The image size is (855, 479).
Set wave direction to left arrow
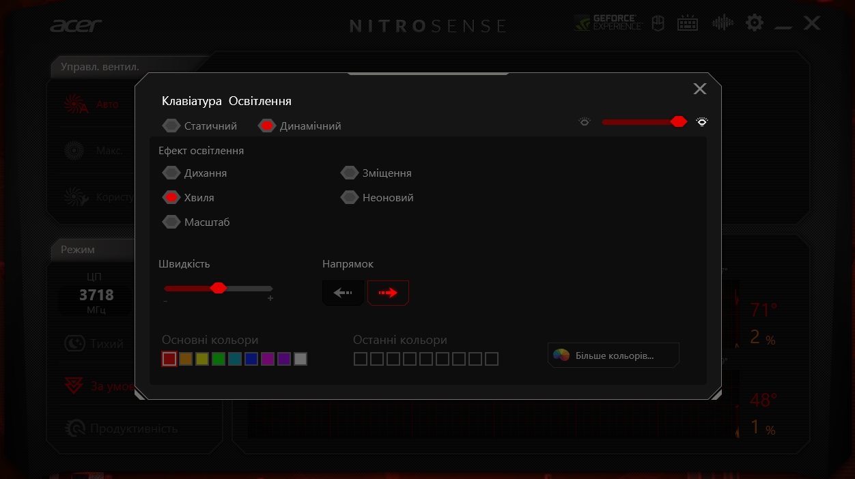point(343,293)
